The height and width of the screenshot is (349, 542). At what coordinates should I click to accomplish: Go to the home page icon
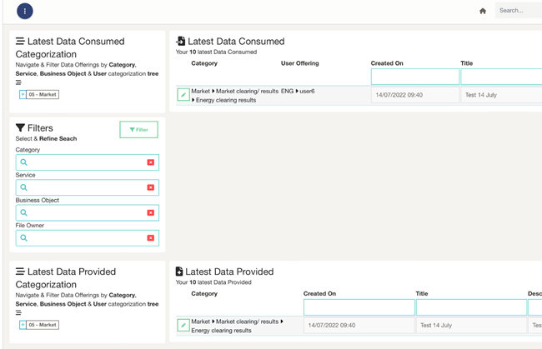[x=483, y=11]
